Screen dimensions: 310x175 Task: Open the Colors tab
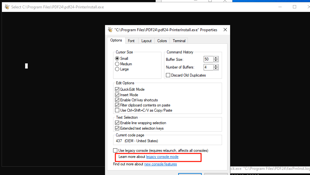162,41
